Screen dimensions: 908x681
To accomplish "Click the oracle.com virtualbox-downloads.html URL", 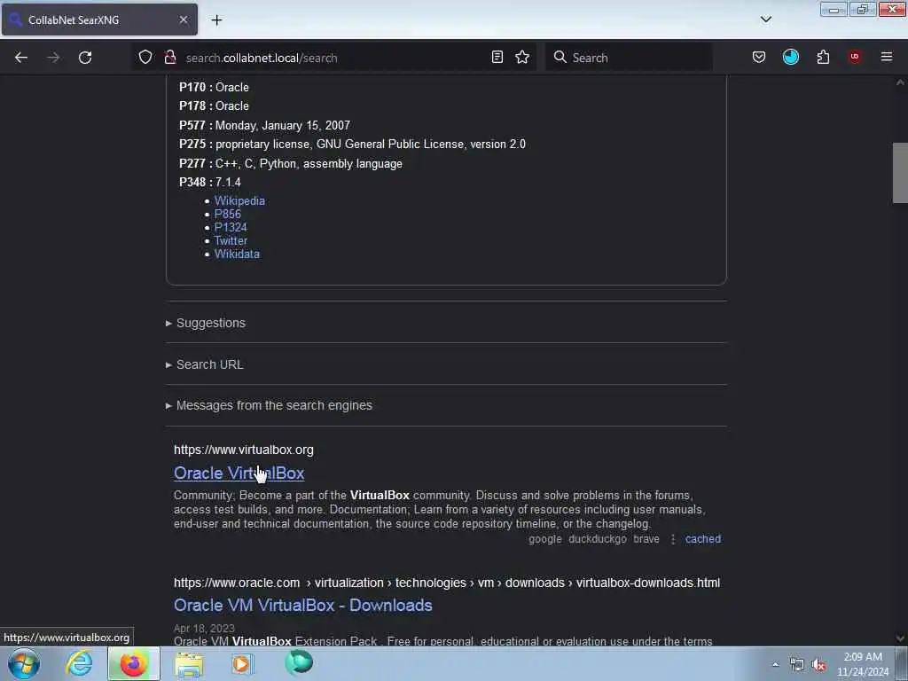I will (x=447, y=583).
